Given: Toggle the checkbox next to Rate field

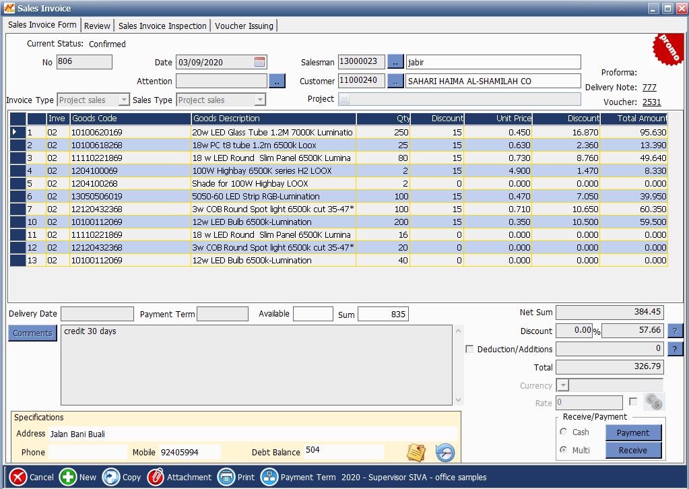Looking at the screenshot, I should pos(633,401).
